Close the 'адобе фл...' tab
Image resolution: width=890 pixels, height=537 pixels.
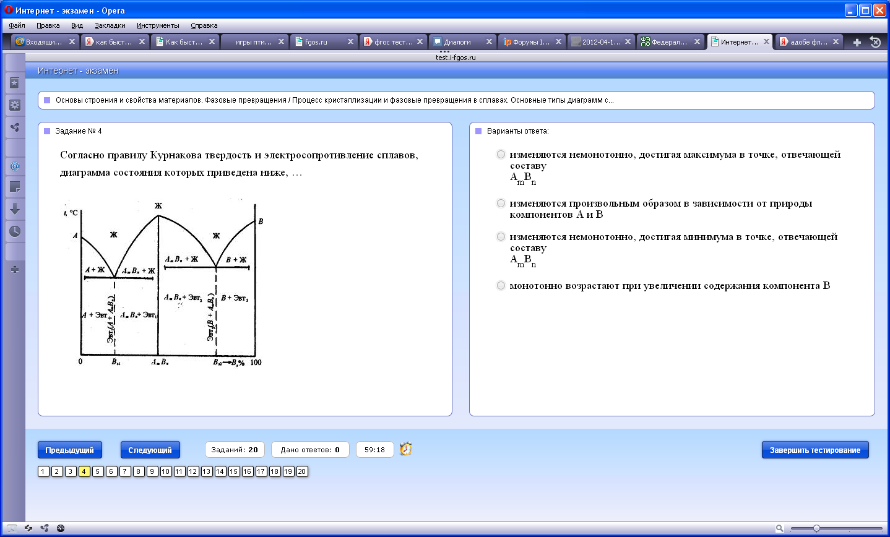click(x=836, y=41)
